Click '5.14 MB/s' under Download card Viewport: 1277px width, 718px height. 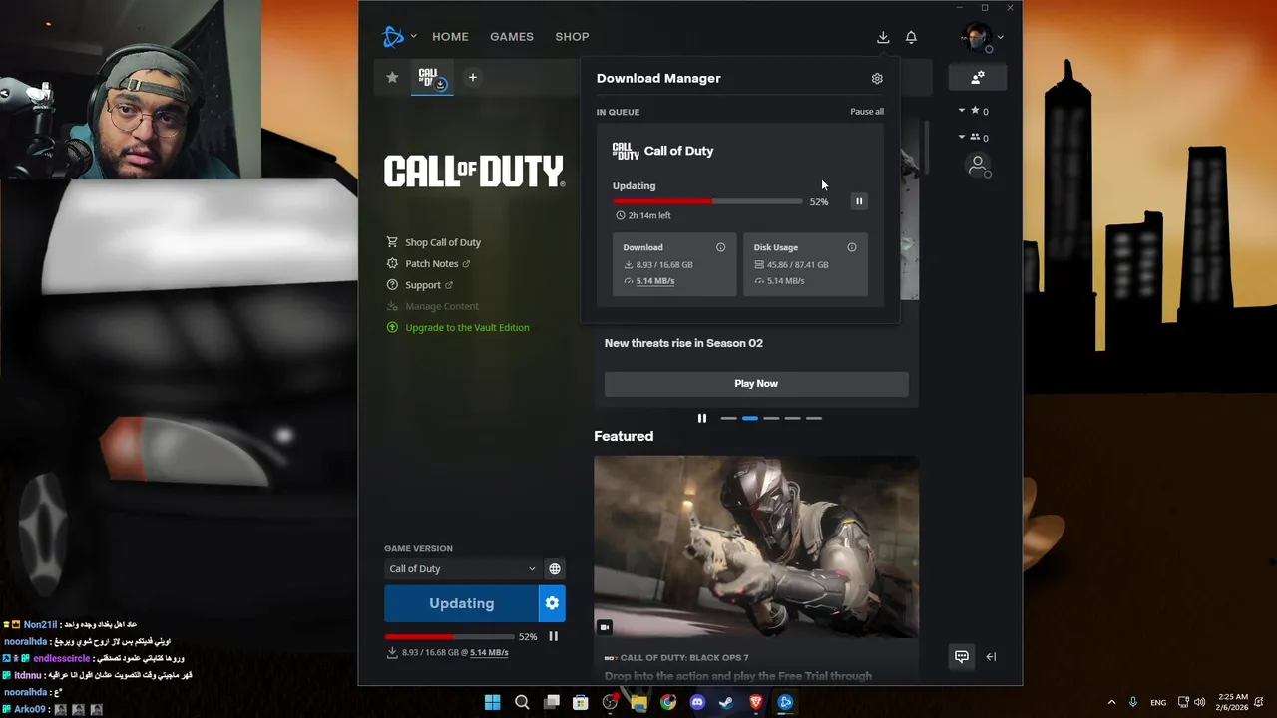click(x=655, y=281)
